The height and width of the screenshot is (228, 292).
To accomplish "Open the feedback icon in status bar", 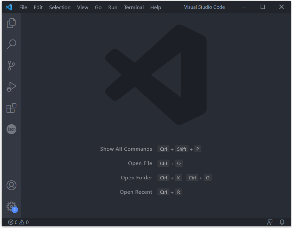I will coord(270,222).
